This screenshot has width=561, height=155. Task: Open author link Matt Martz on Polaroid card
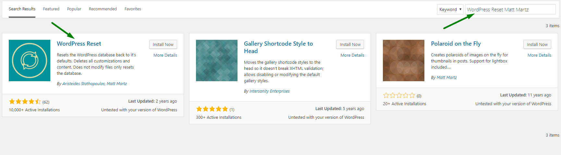pyautogui.click(x=447, y=78)
